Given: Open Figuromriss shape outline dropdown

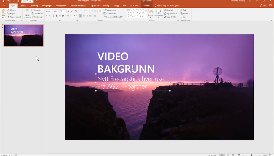Looking at the screenshot, I should (x=170, y=13).
